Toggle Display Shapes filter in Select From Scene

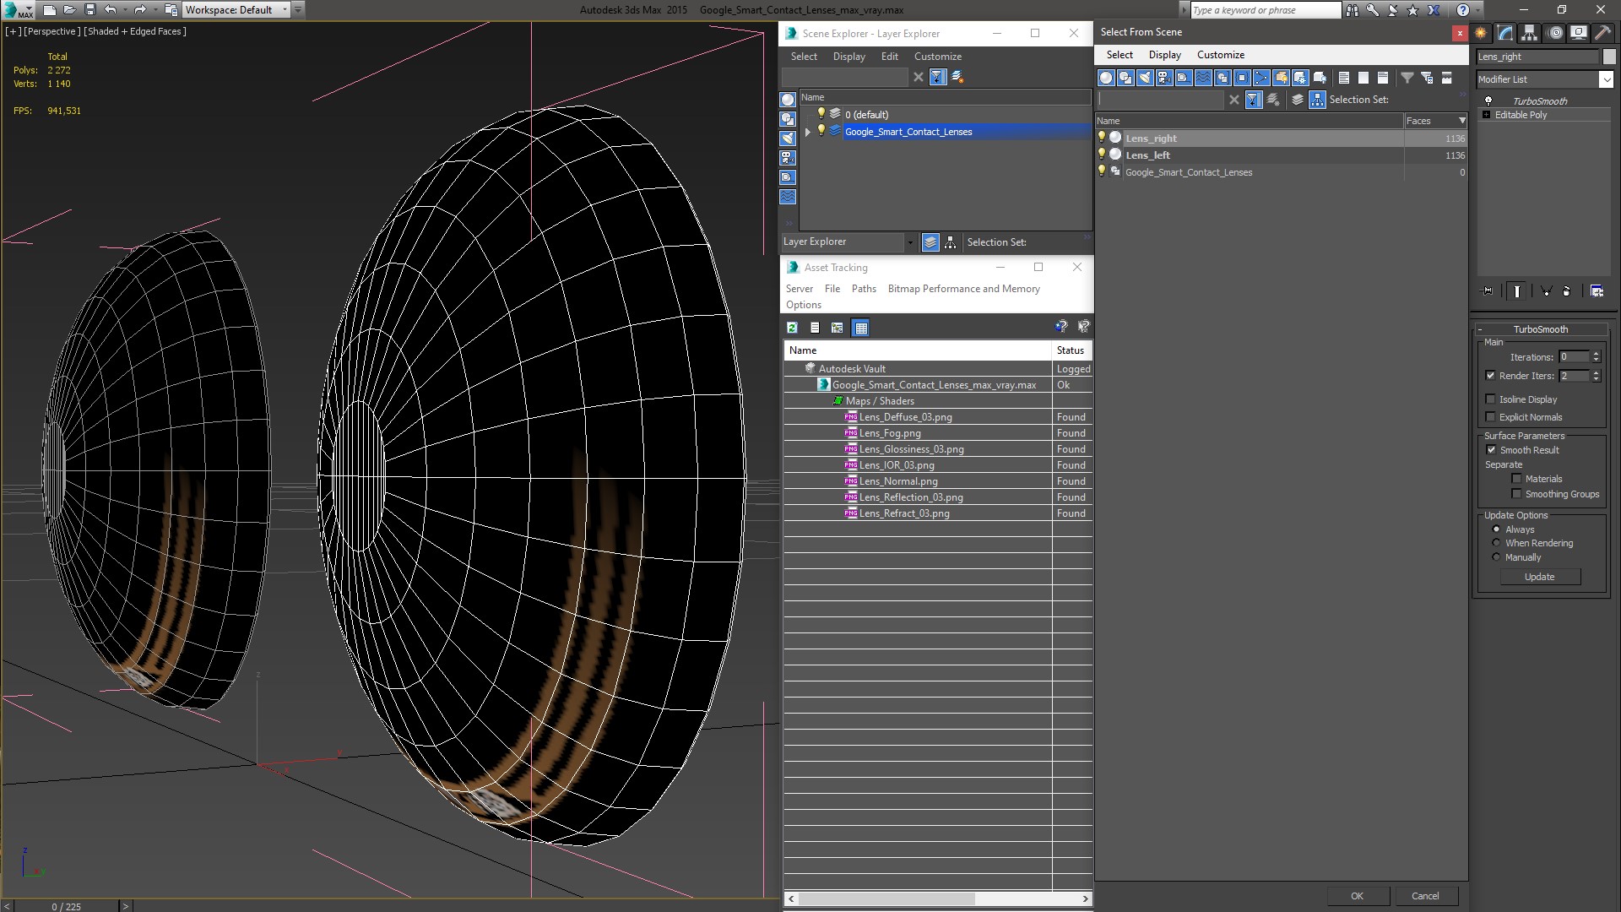1125,78
